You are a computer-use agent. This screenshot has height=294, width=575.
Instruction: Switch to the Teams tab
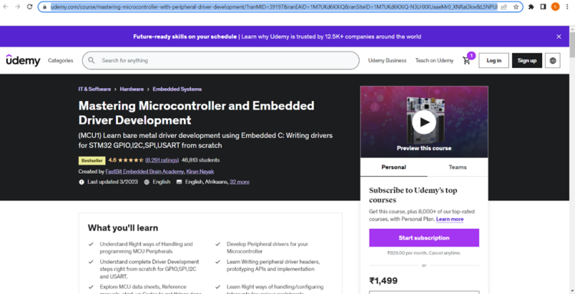458,168
